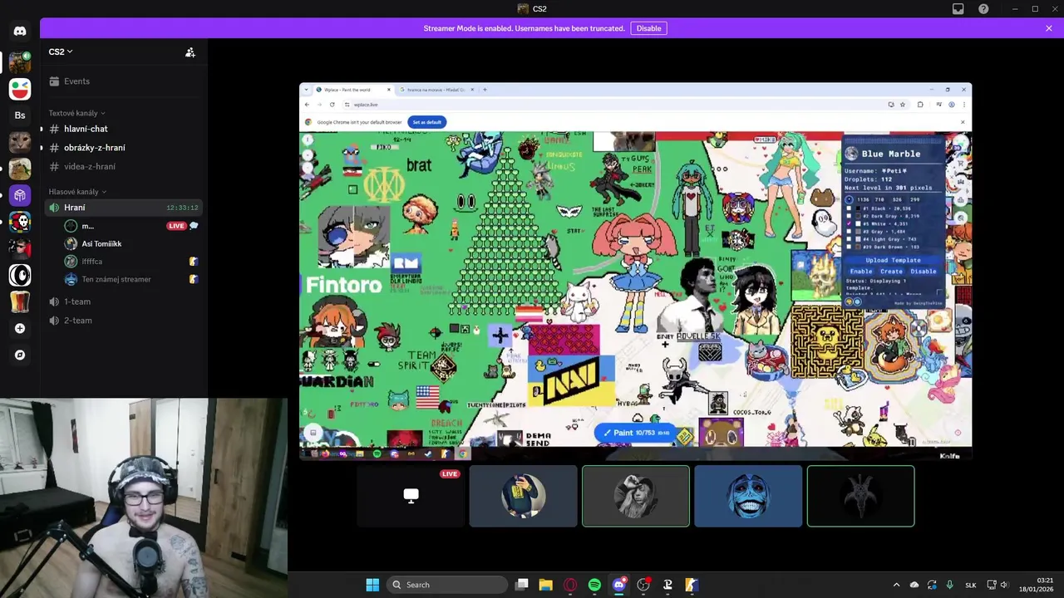Click the invite people icon beside CS2
Viewport: 1064px width, 598px height.
[x=190, y=51]
